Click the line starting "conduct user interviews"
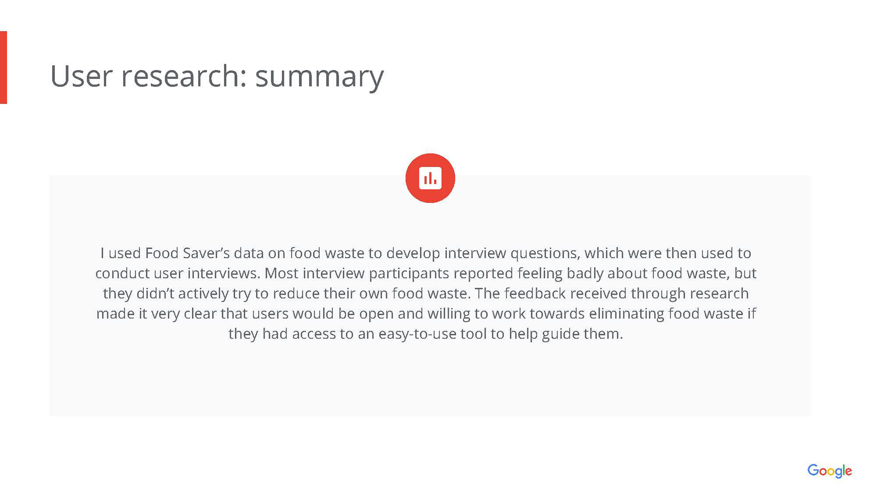 (426, 273)
